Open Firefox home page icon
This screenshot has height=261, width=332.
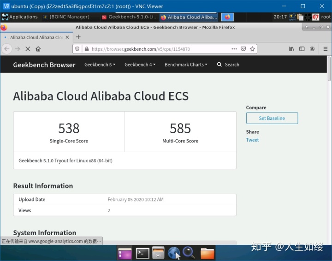click(x=38, y=49)
